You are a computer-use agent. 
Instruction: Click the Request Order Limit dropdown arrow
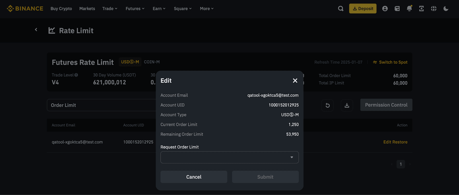[292, 157]
